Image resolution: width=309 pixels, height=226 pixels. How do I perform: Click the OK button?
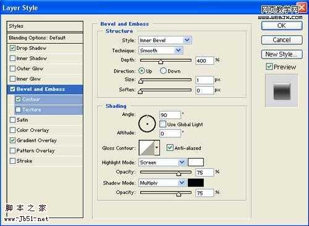282,26
